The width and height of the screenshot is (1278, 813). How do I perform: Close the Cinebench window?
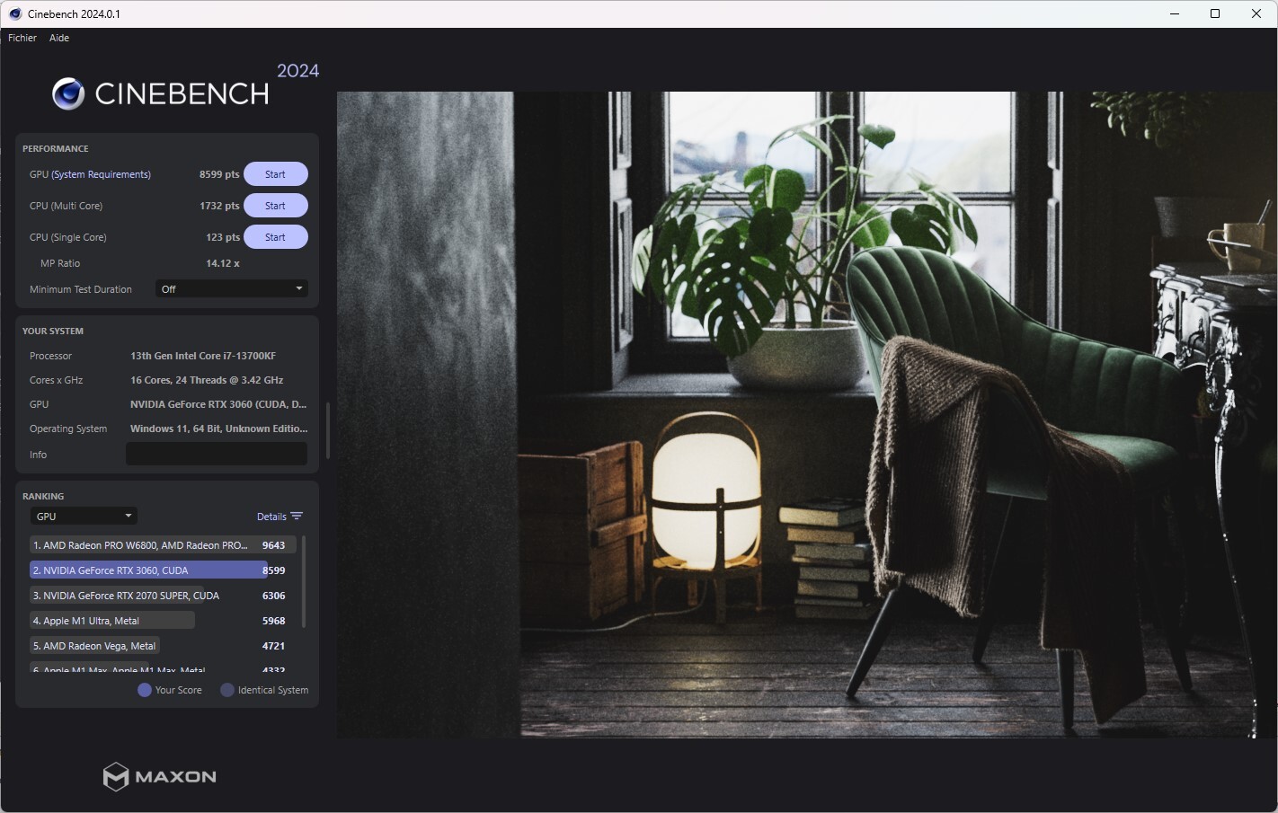click(1256, 13)
